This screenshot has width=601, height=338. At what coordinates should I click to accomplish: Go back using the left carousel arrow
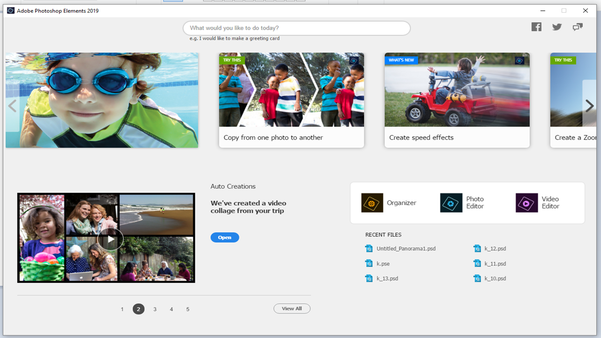click(12, 106)
